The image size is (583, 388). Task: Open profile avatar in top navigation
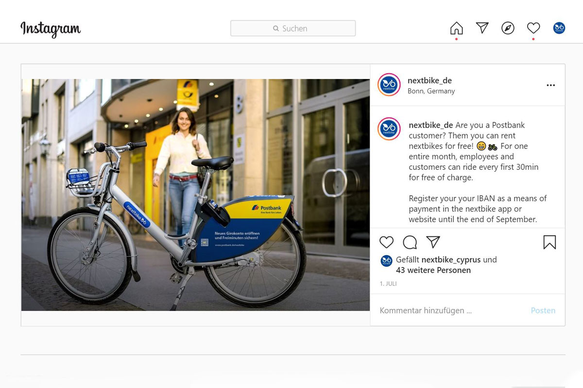(x=559, y=28)
